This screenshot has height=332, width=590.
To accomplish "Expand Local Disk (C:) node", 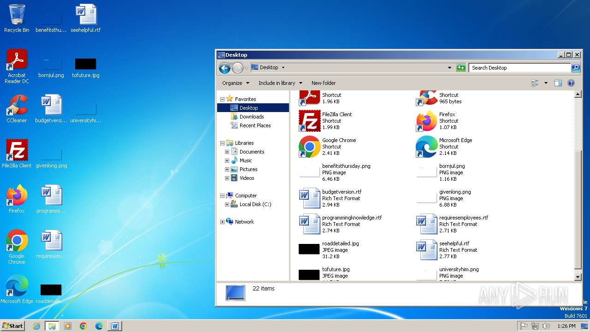I will tap(227, 204).
